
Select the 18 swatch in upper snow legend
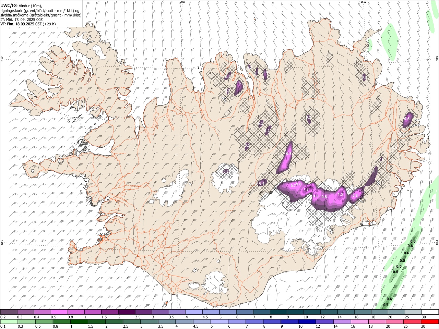coord(379,312)
